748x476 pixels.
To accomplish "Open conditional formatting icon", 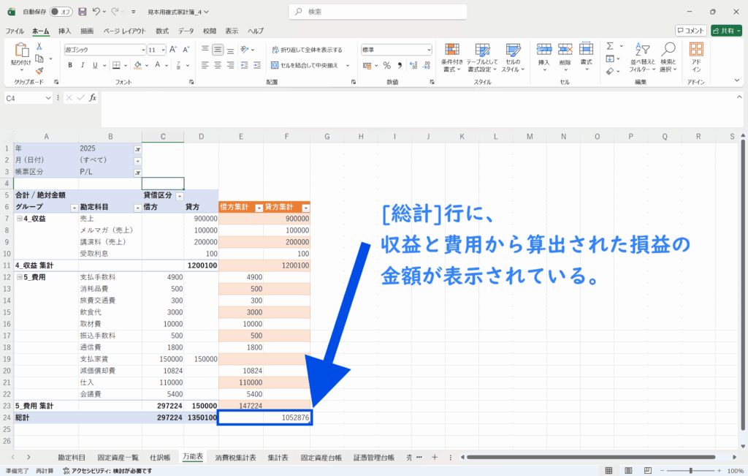I will (x=452, y=56).
